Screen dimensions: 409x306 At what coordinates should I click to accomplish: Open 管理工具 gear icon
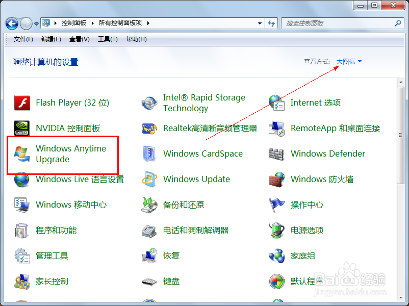[x=22, y=256]
